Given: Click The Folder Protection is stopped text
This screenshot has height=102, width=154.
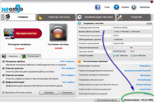Looking at the screenshot, I should (x=93, y=94).
